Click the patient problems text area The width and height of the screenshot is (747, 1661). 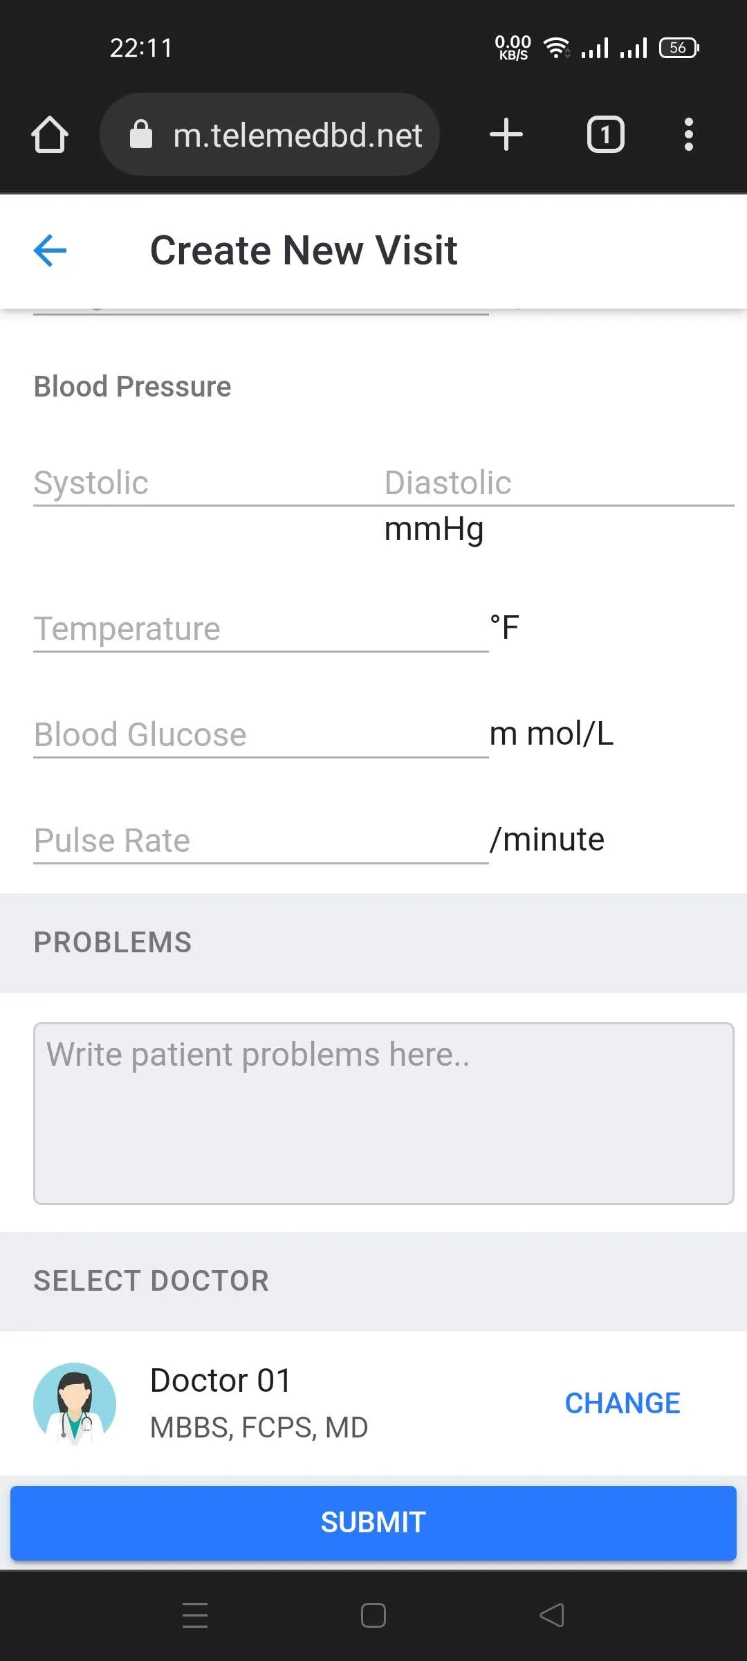pos(384,1114)
